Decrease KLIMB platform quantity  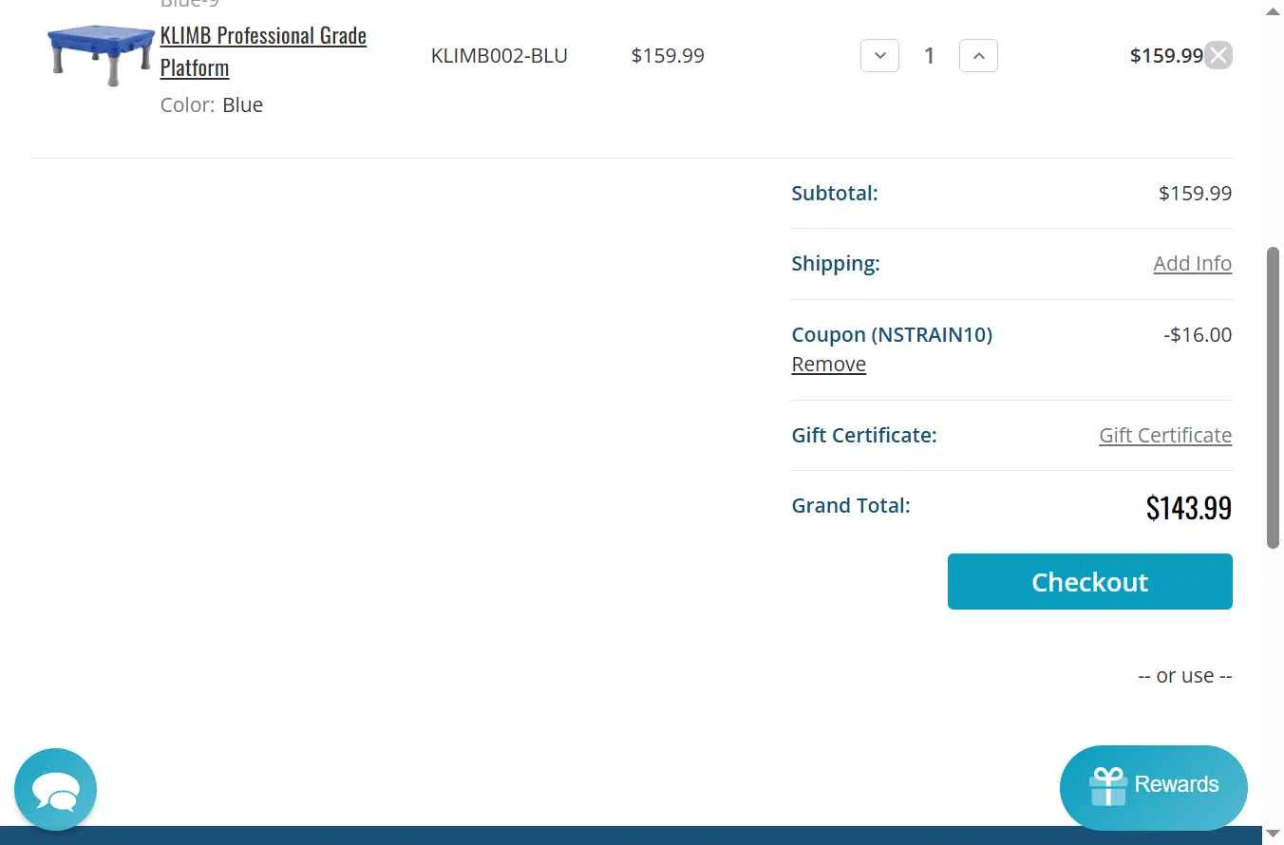(879, 55)
